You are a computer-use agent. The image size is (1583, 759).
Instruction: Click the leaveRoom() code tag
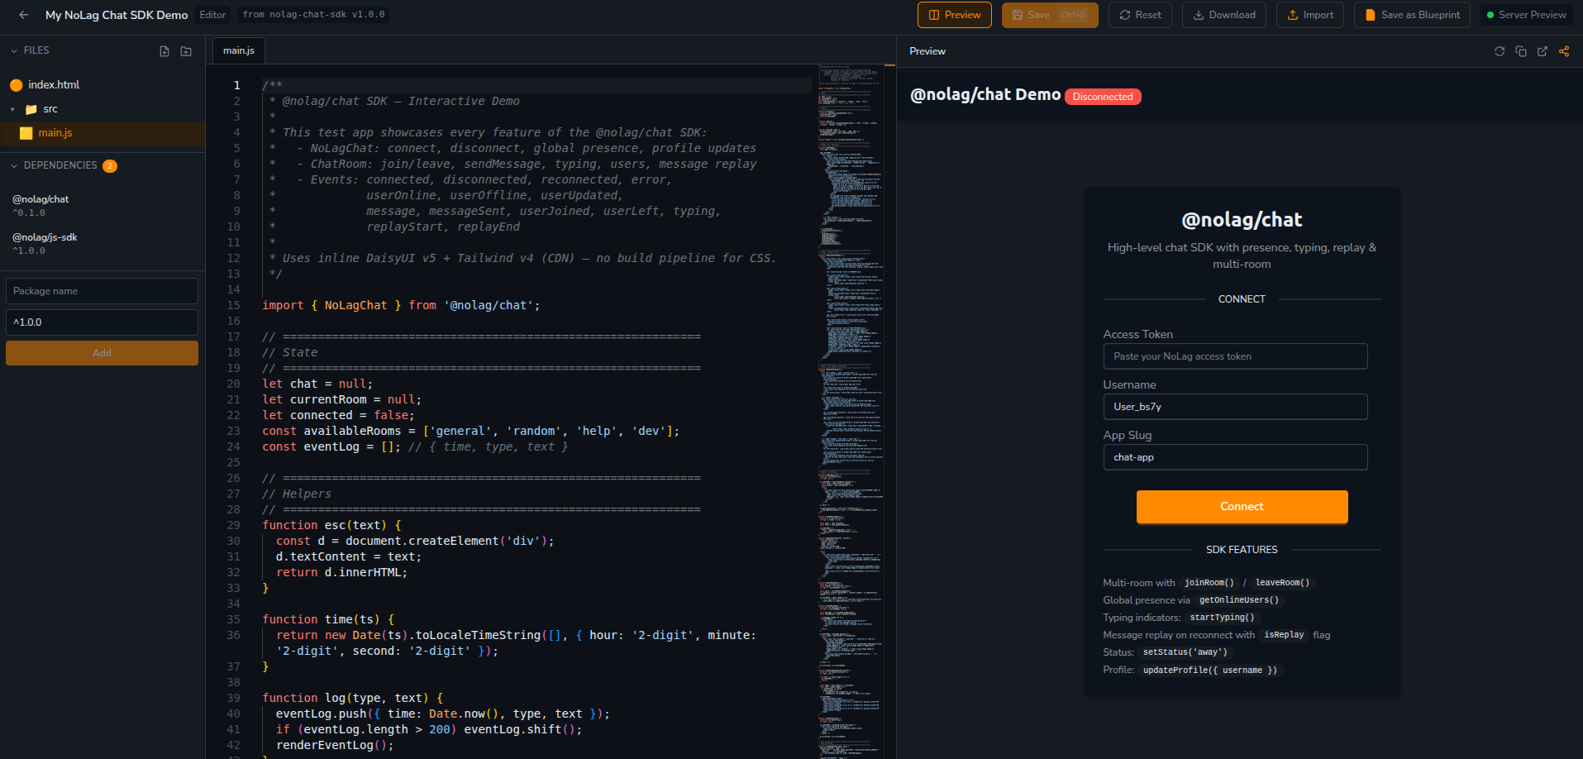coord(1282,583)
